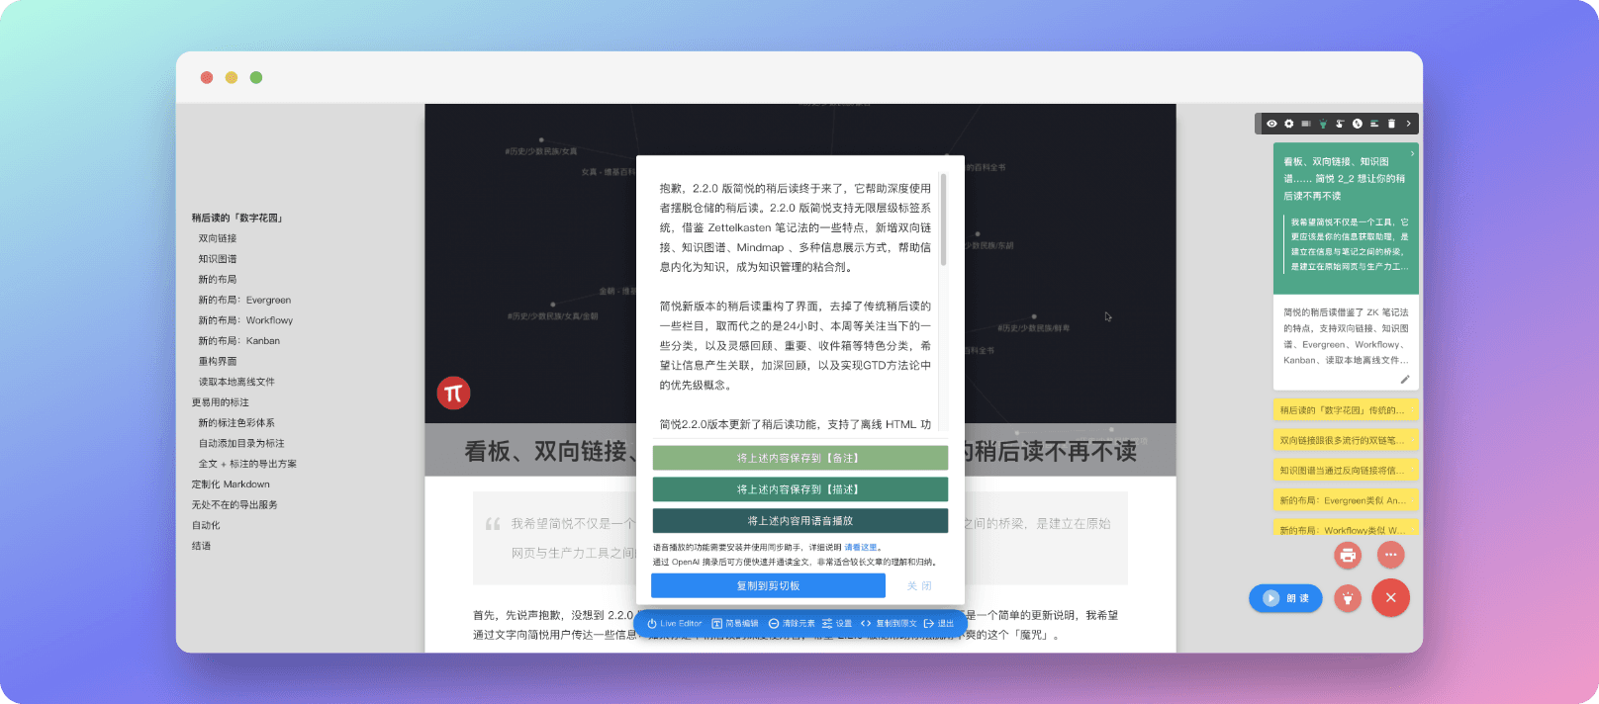Click the pointing hand icon in annotation toolbar
The width and height of the screenshot is (1599, 704).
[x=1340, y=124]
